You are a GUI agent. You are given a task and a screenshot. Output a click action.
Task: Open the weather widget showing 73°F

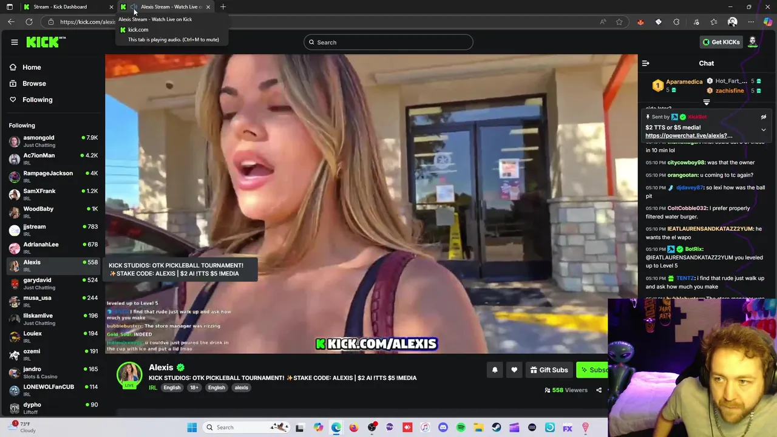(x=23, y=427)
